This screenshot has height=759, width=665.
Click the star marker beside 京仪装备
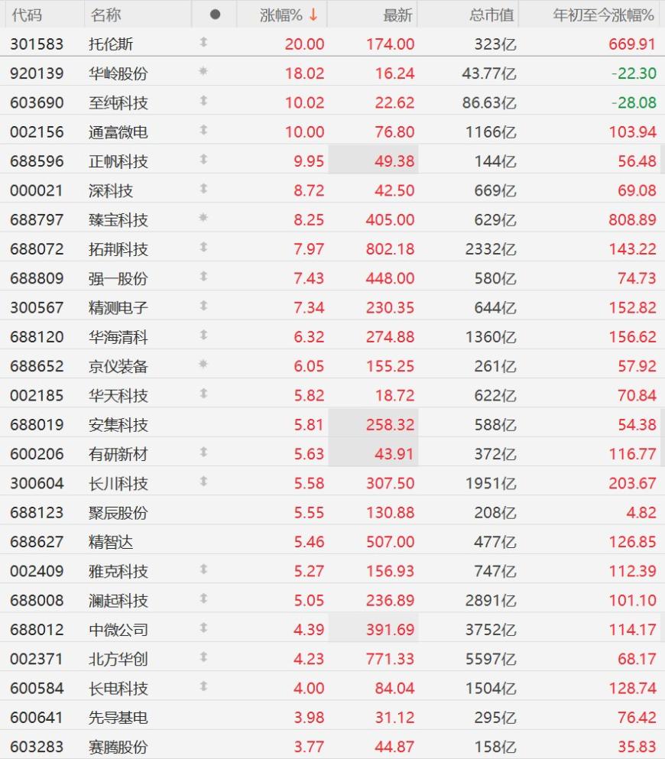[x=203, y=364]
